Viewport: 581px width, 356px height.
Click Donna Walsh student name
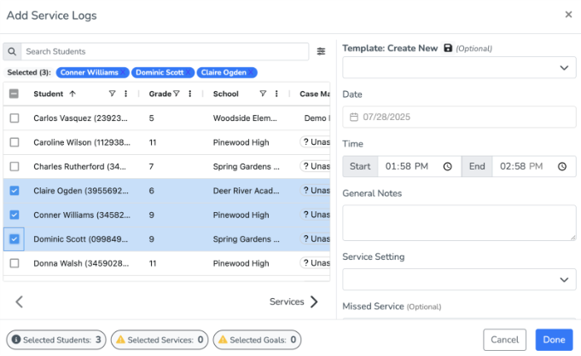[81, 263]
